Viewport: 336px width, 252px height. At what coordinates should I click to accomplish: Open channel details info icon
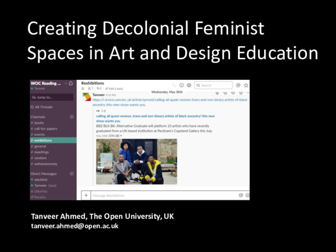pos(182,85)
